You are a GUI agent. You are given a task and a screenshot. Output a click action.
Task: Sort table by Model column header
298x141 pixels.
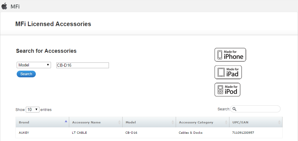pyautogui.click(x=131, y=122)
